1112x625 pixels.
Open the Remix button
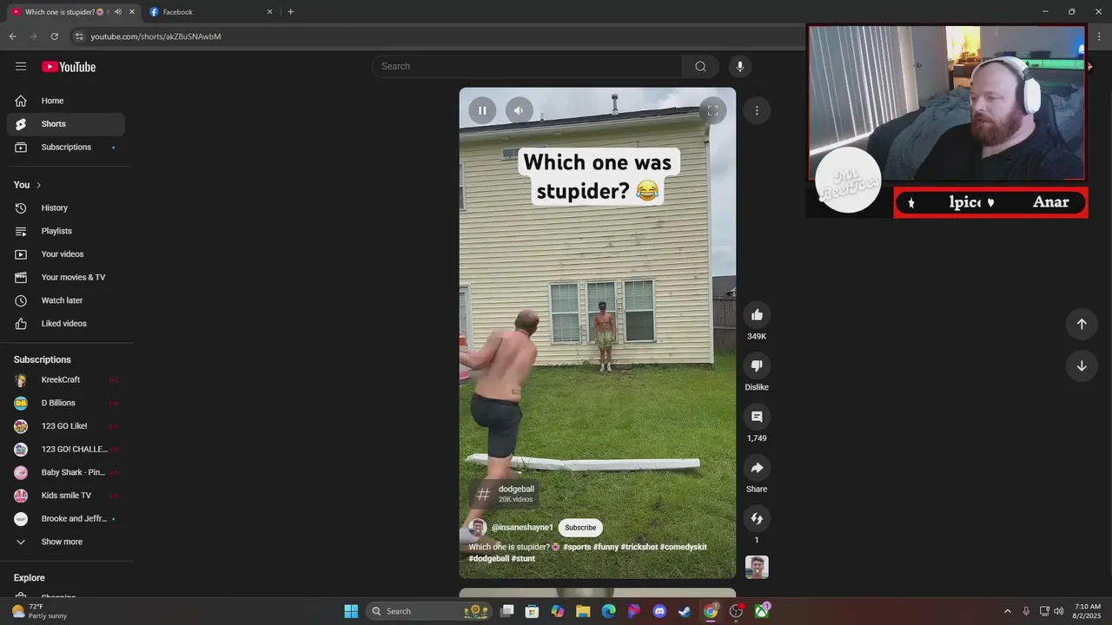(x=757, y=518)
